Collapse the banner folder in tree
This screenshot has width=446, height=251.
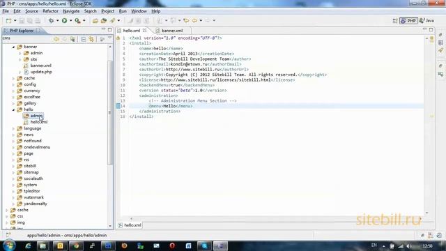tap(13, 47)
